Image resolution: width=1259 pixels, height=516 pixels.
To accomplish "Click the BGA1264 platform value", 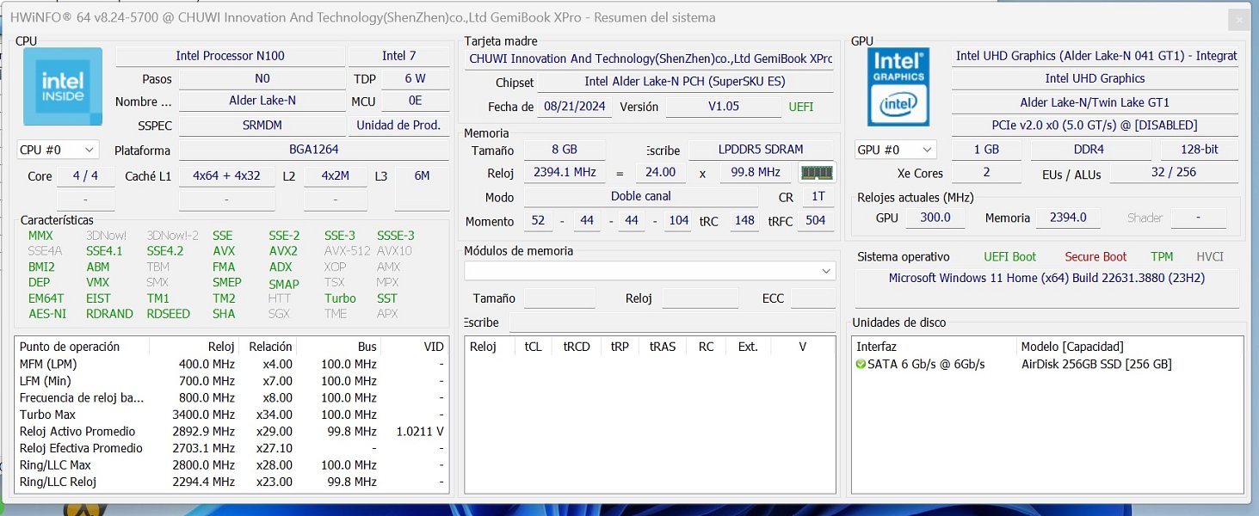I will [x=314, y=150].
